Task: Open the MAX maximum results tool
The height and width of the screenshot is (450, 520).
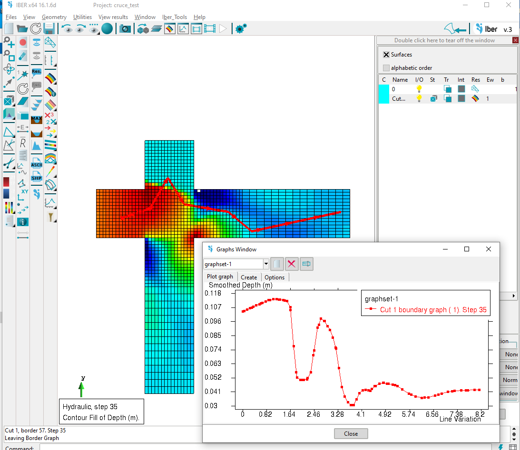Action: click(x=37, y=119)
